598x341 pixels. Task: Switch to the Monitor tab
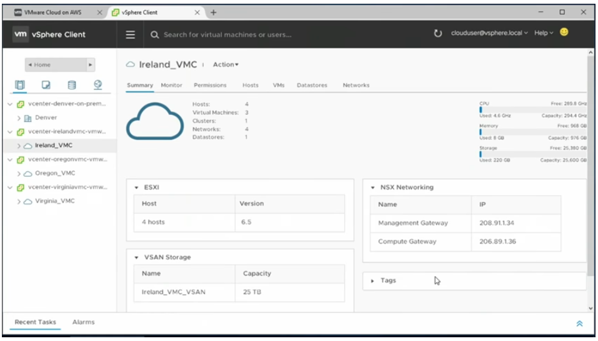pyautogui.click(x=172, y=86)
